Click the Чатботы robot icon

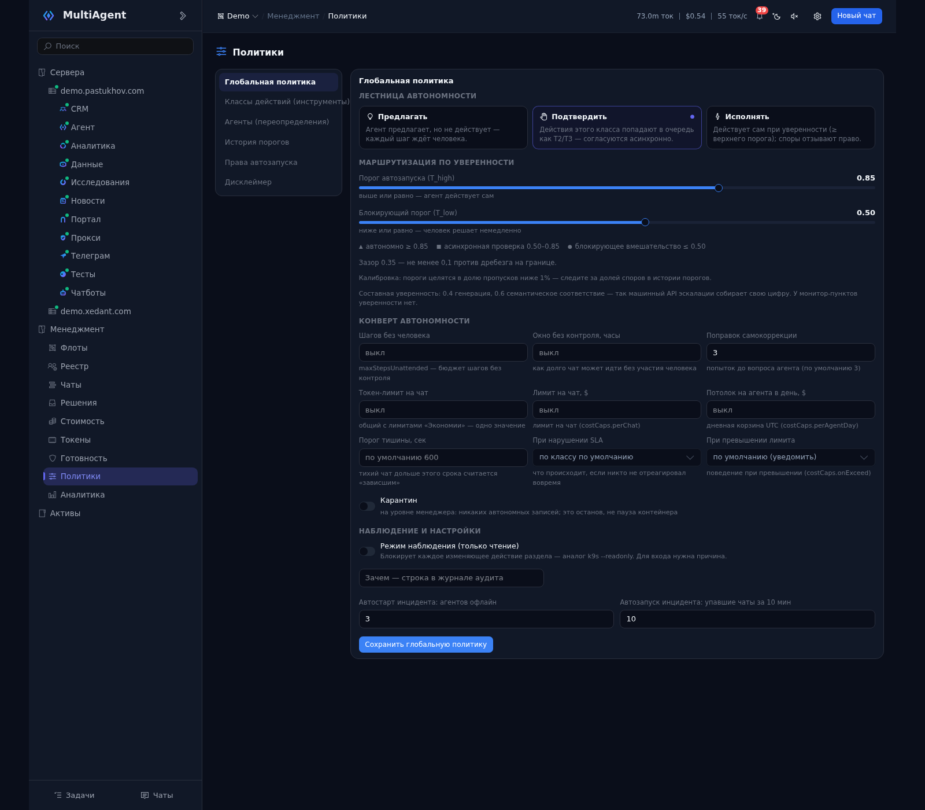pos(63,293)
